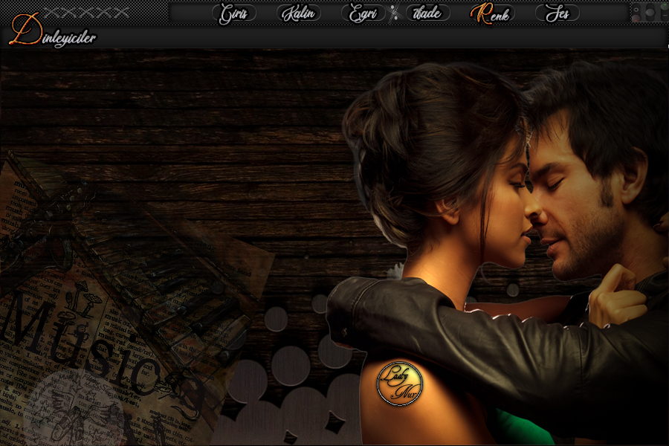Click the eye icon on the top-right switch

click(x=636, y=8)
